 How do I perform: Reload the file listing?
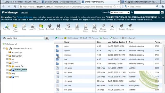[104, 38]
